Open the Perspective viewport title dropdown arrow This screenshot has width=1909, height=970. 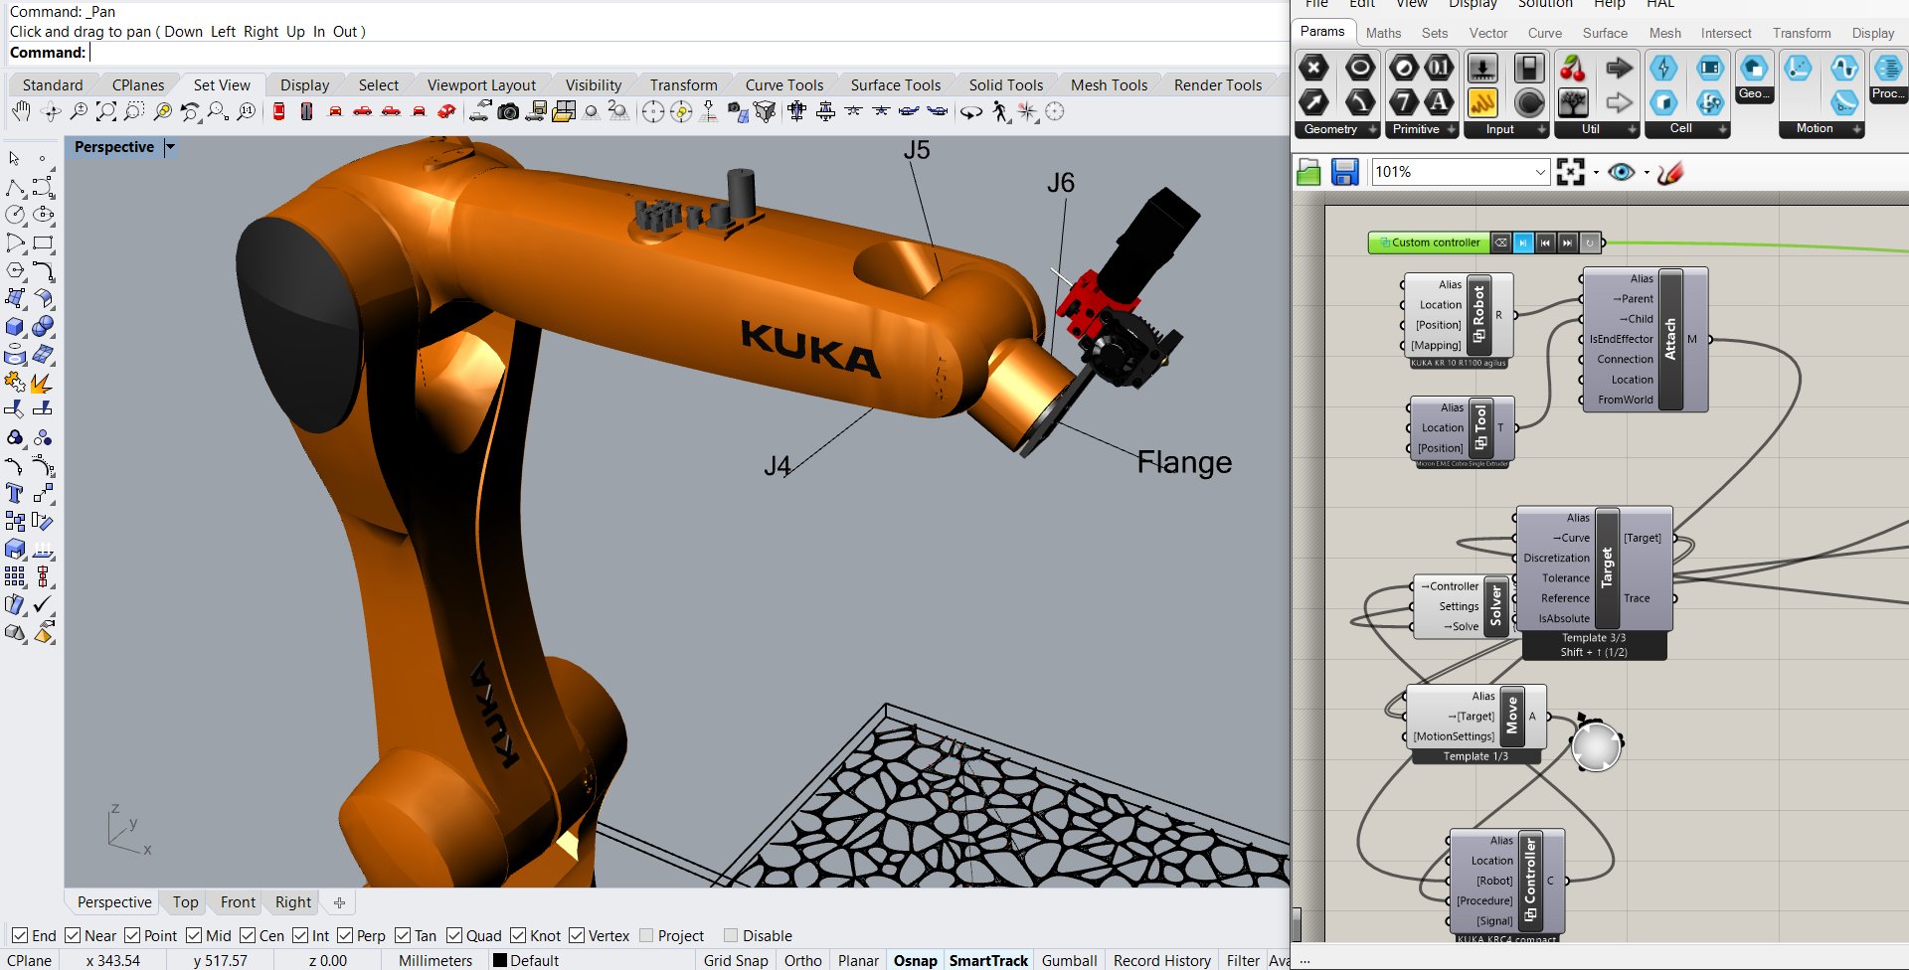[x=170, y=147]
